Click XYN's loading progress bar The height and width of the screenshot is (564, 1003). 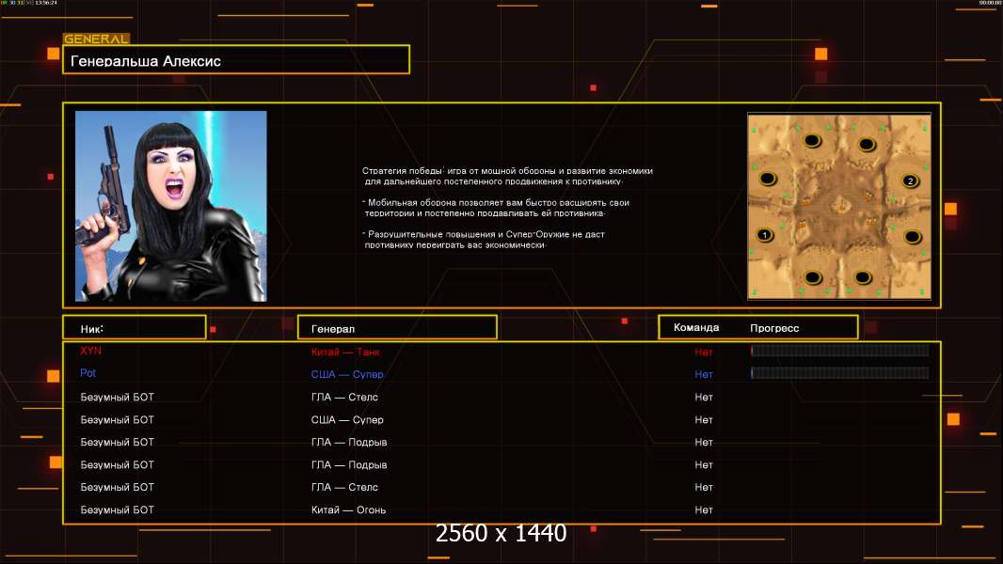click(840, 350)
